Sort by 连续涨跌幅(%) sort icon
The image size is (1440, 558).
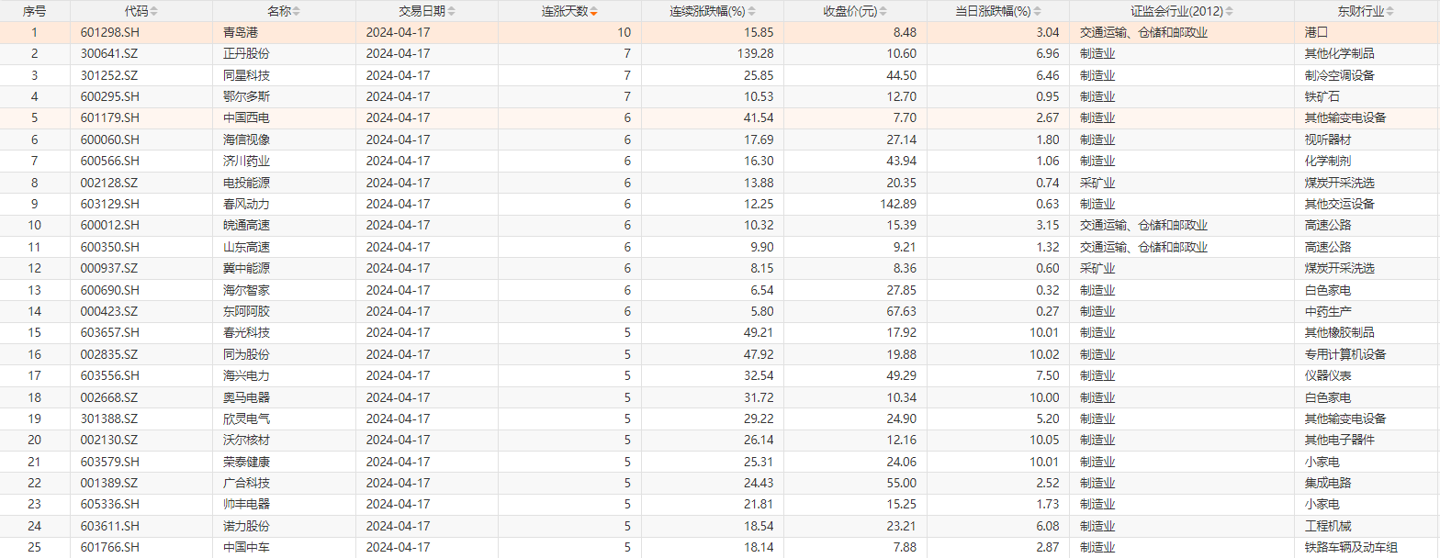pos(754,12)
